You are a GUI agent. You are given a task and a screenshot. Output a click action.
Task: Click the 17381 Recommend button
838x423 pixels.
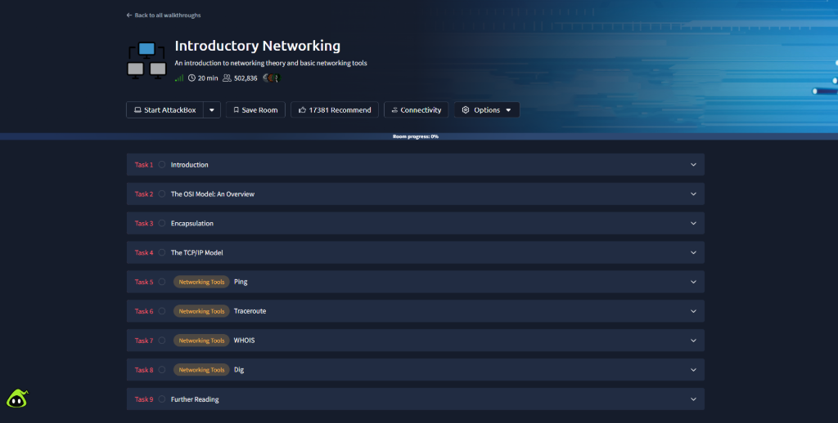pos(335,110)
